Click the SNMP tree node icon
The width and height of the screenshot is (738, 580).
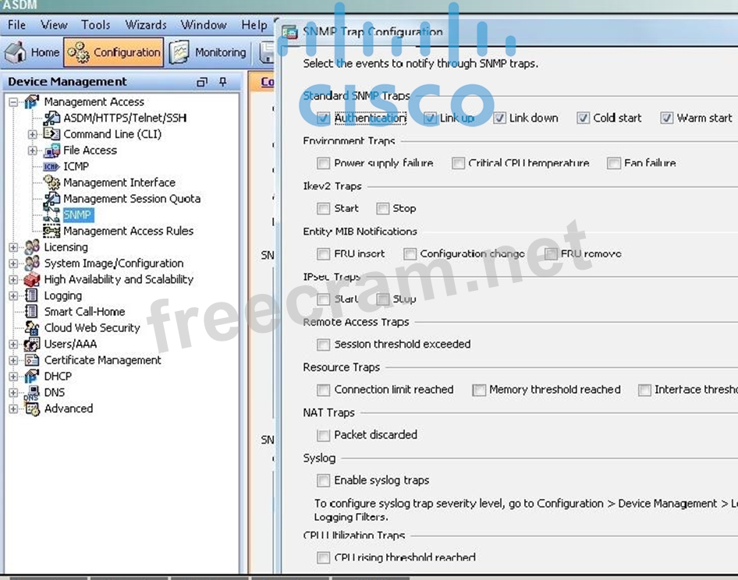pos(51,215)
